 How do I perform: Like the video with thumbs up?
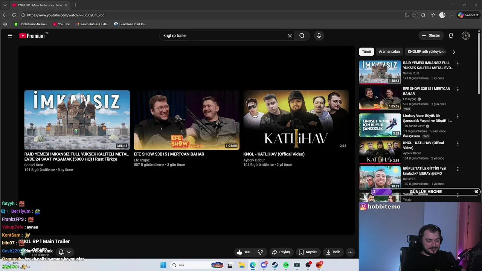tap(244, 252)
